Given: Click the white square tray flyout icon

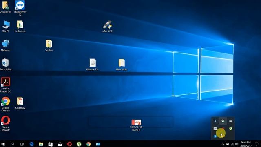Looking at the screenshot, I should pos(215,129).
